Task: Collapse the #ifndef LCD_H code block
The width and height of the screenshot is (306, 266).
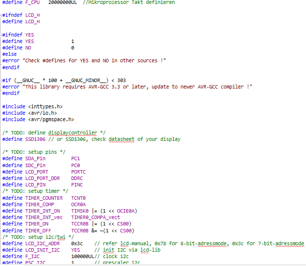Action: click(1, 15)
